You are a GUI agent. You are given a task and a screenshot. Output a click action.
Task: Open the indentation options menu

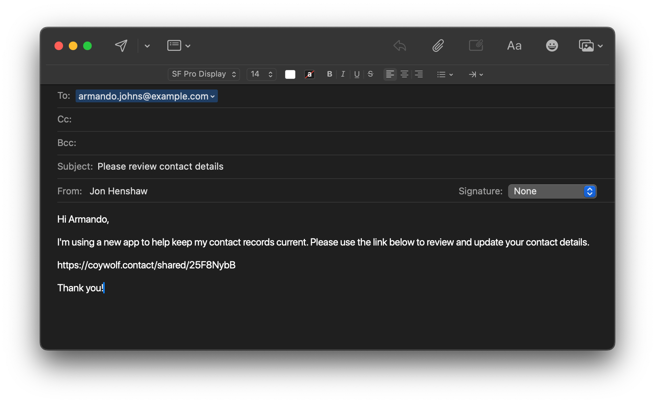click(475, 74)
